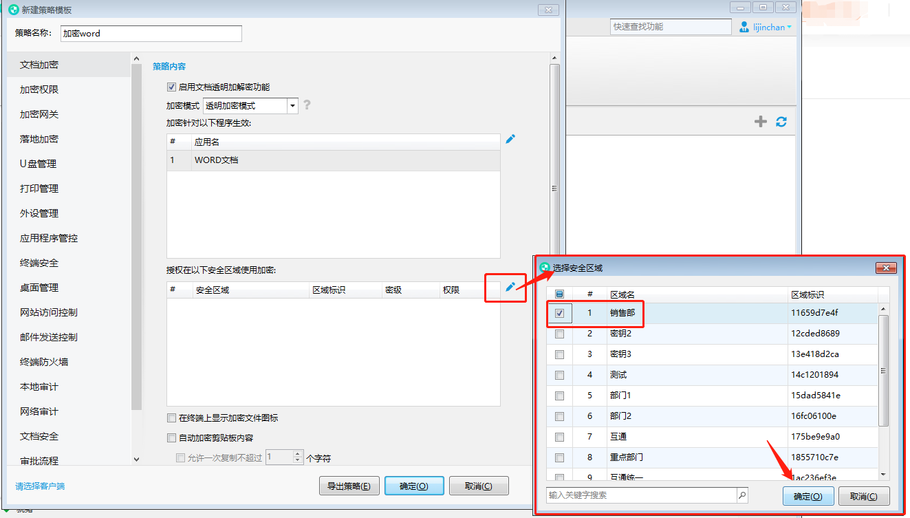Click the 快速查找功能 search box
Image resolution: width=910 pixels, height=518 pixels.
pyautogui.click(x=671, y=27)
